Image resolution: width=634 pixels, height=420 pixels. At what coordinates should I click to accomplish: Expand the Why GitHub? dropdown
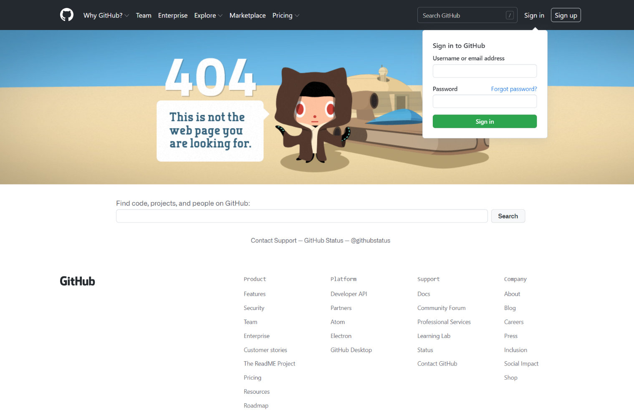point(106,15)
